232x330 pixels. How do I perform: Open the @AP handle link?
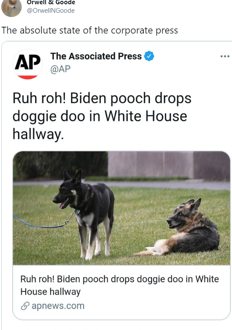(x=60, y=69)
